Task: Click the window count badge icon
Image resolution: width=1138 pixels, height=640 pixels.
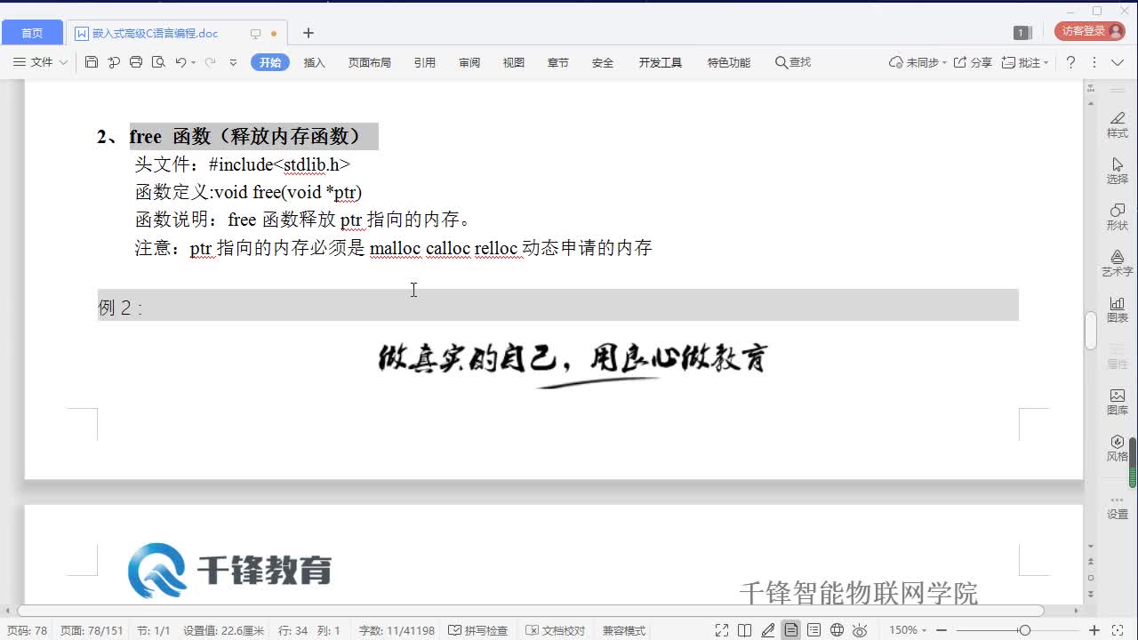Action: [1022, 33]
